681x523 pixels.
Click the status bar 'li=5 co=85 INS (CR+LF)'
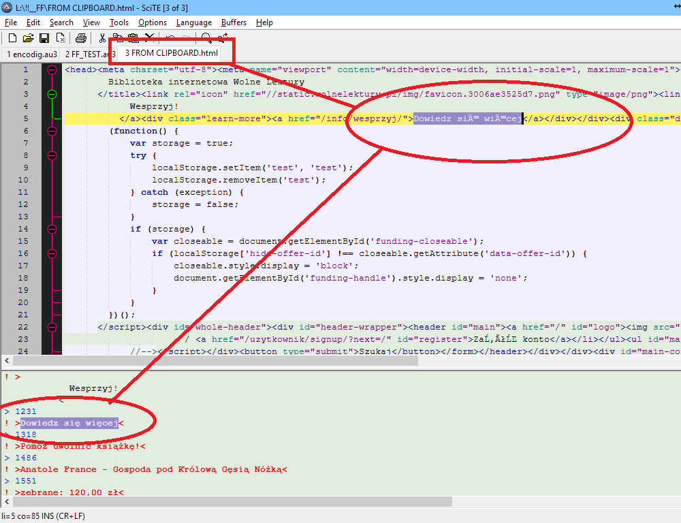(x=44, y=516)
